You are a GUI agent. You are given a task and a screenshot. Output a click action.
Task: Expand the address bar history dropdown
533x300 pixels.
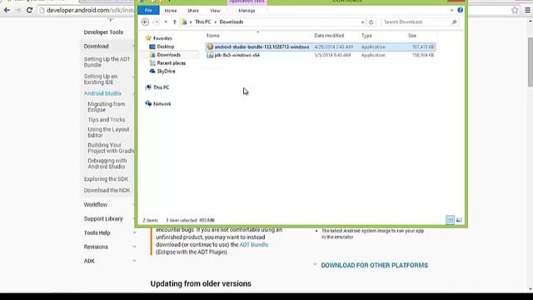click(x=363, y=22)
